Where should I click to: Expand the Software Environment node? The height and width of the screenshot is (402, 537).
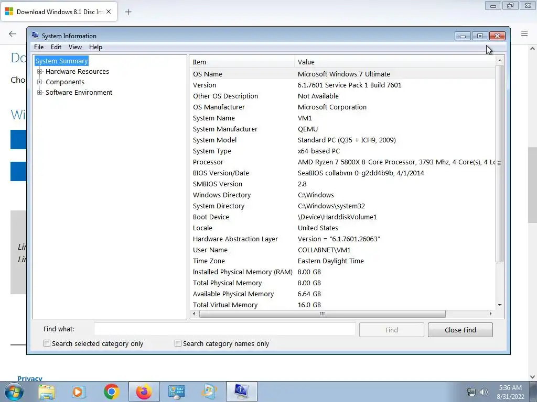(x=40, y=92)
